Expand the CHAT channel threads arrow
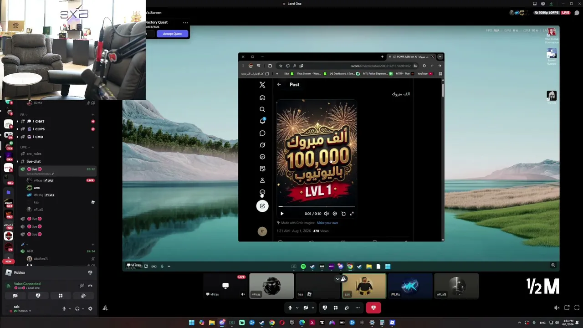The height and width of the screenshot is (328, 583). (17, 122)
